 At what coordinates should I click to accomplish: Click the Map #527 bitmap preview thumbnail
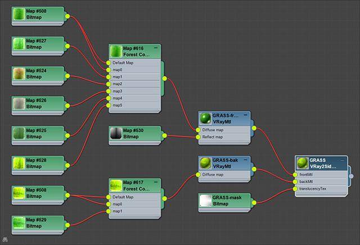(x=19, y=44)
